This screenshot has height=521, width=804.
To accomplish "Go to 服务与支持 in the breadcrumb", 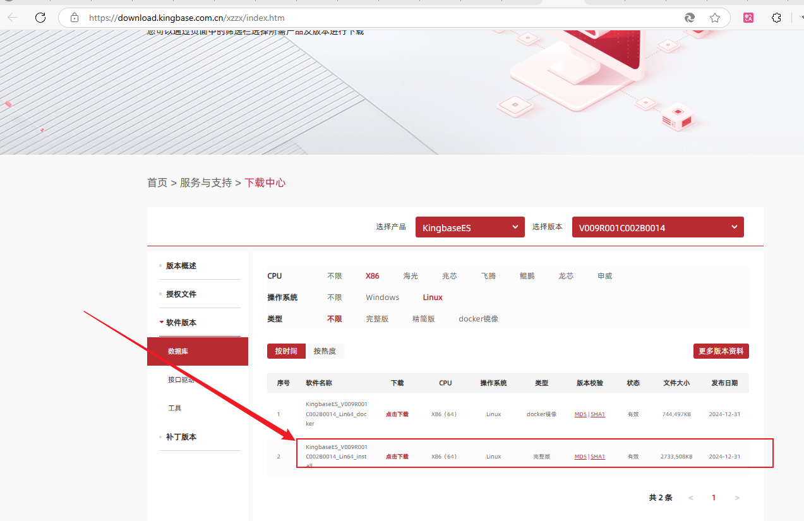I will click(x=206, y=183).
